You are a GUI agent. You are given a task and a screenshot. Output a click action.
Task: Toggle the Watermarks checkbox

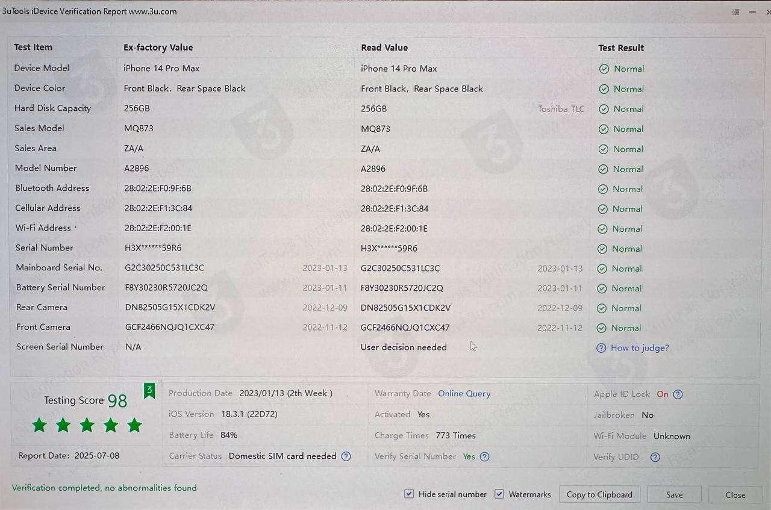pyautogui.click(x=499, y=494)
